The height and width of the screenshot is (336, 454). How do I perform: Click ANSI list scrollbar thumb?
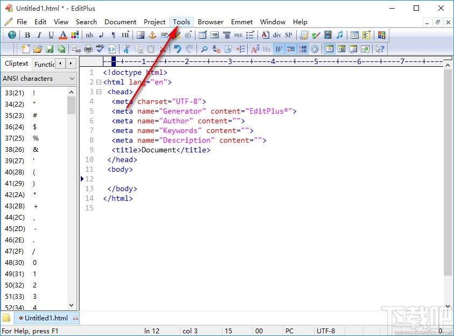pyautogui.click(x=71, y=106)
